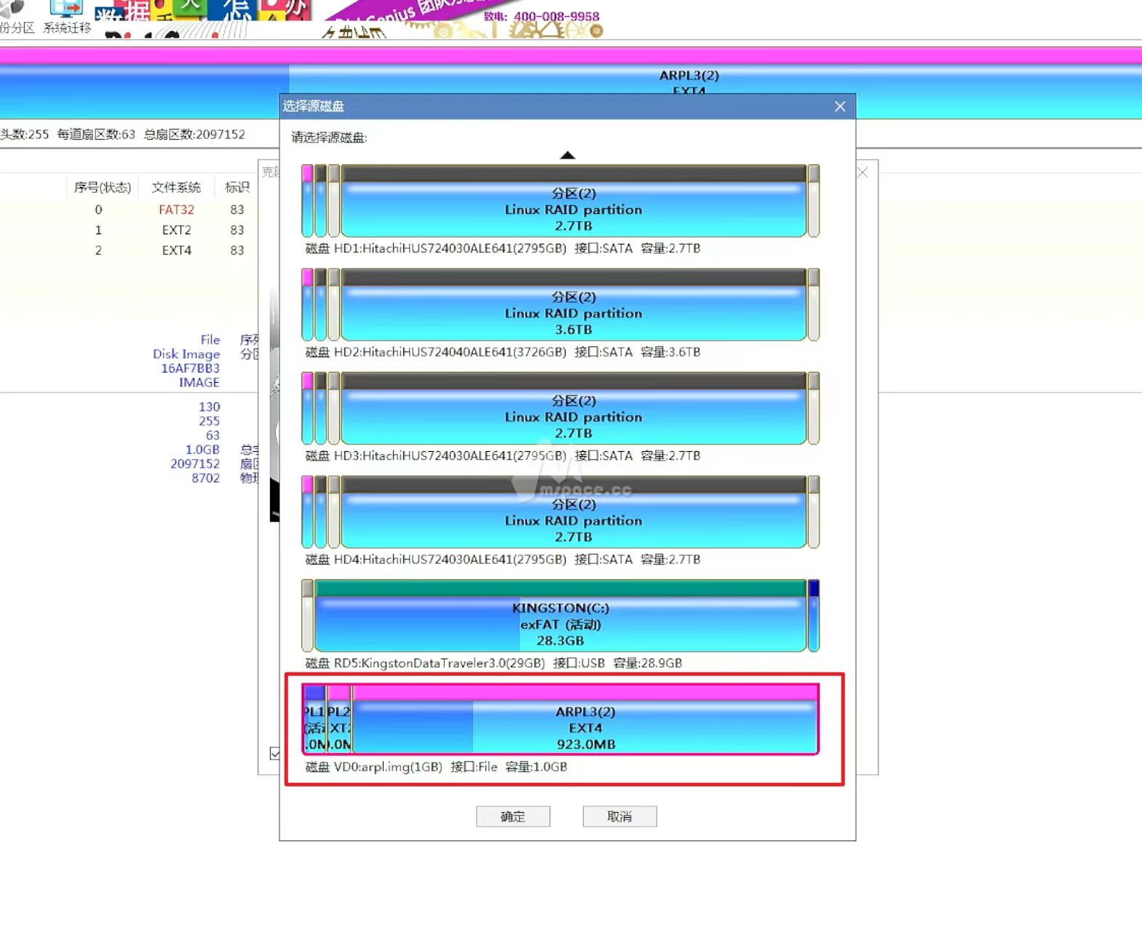The image size is (1142, 943).
Task: Click the scroll-up triangle above the disk list
Action: click(568, 155)
